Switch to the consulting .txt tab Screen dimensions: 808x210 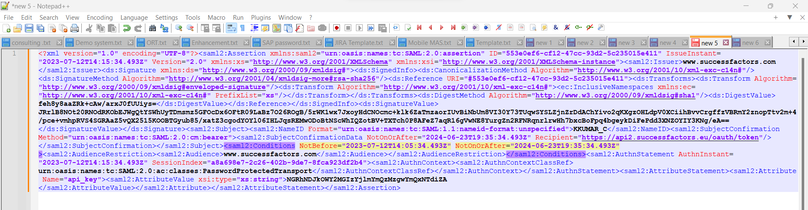pyautogui.click(x=31, y=42)
